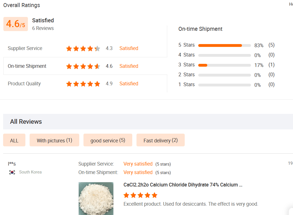Click the Product Quality star rating icons
The width and height of the screenshot is (293, 215).
pyautogui.click(x=83, y=84)
